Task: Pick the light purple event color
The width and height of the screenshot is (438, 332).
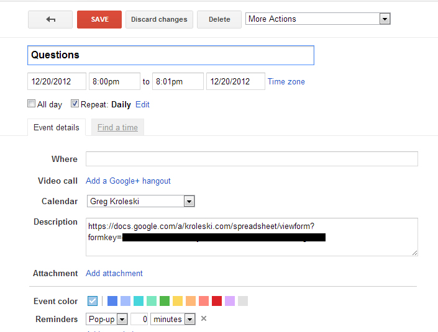Action: [230, 301]
